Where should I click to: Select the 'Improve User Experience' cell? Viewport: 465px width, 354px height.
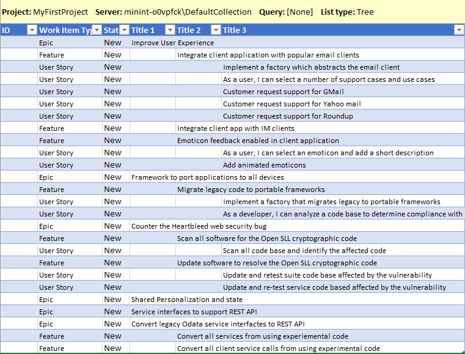(172, 43)
